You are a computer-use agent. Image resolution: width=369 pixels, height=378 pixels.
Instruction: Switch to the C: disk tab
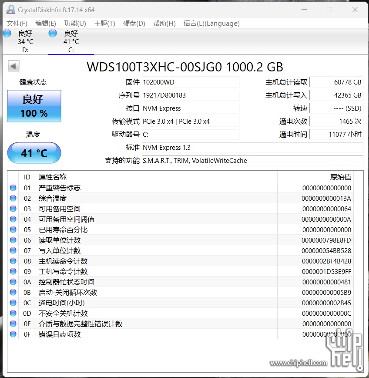71,41
